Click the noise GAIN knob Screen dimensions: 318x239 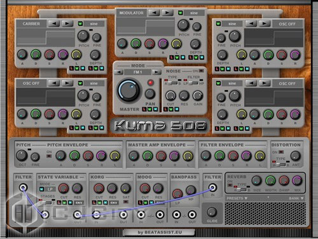(198, 95)
